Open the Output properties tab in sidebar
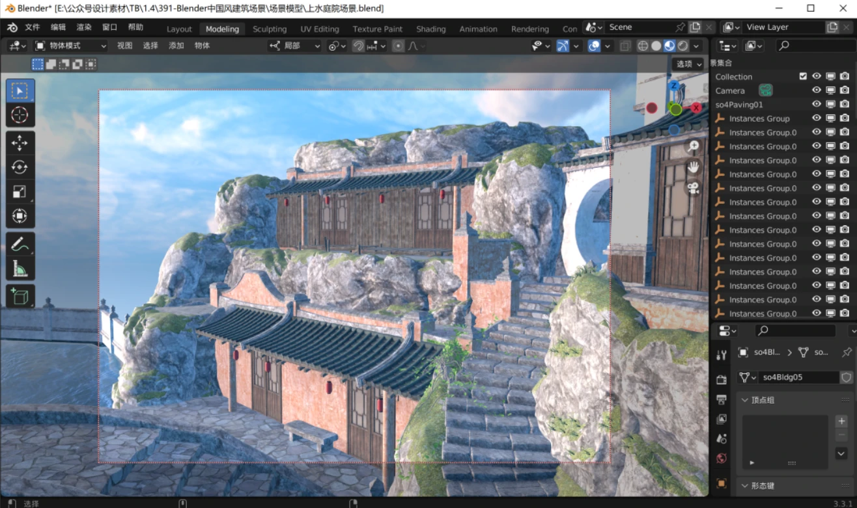 pos(721,399)
